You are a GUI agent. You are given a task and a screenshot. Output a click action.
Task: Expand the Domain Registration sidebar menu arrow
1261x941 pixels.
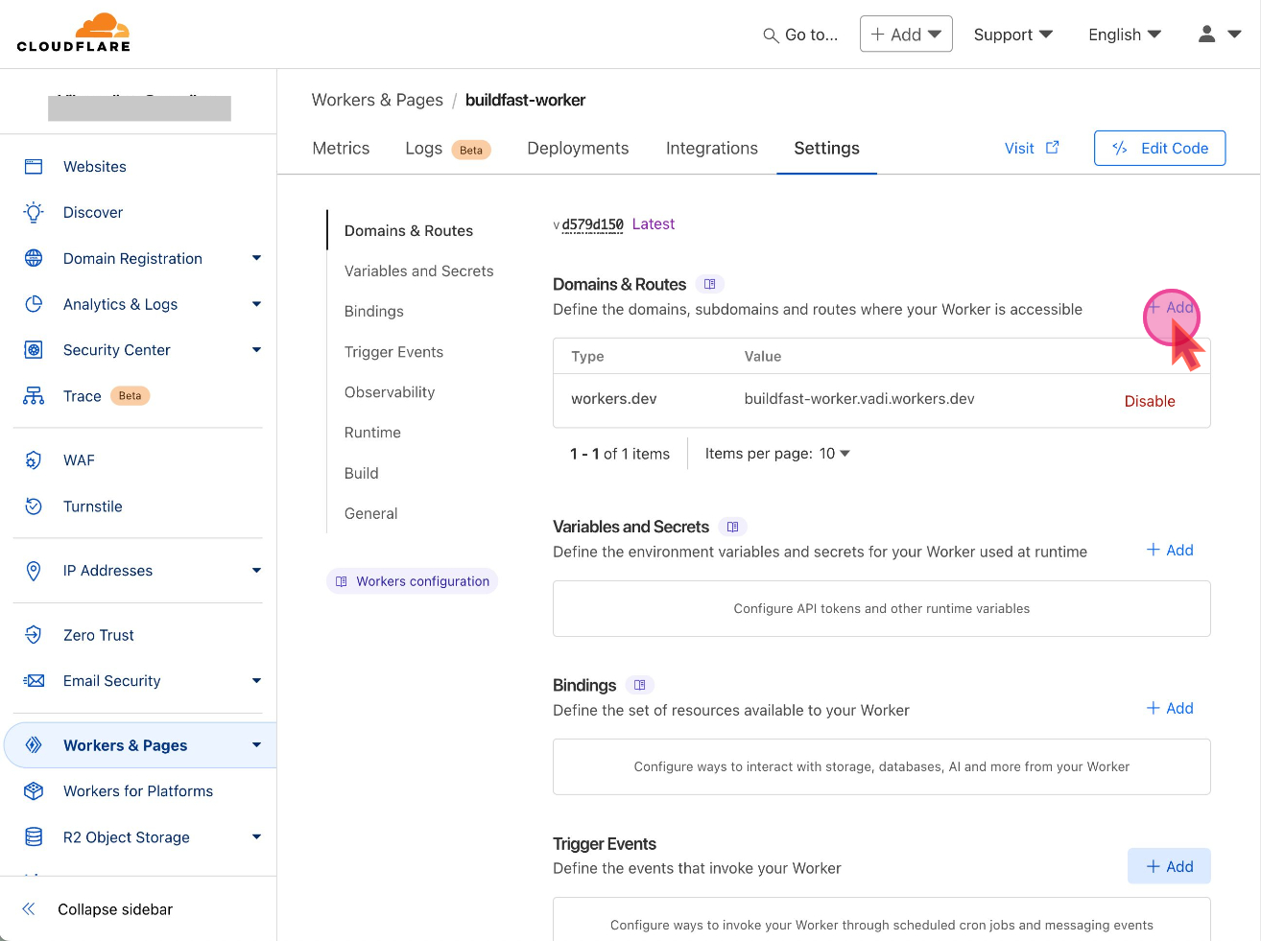coord(256,258)
